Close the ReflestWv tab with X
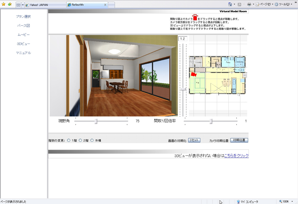Image resolution: width=298 pixels, height=204 pixels. tap(105, 5)
